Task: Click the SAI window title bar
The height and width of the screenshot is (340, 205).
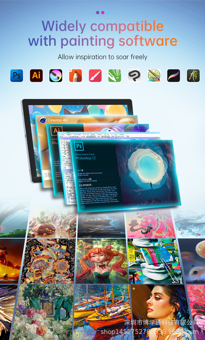Action: point(109,132)
